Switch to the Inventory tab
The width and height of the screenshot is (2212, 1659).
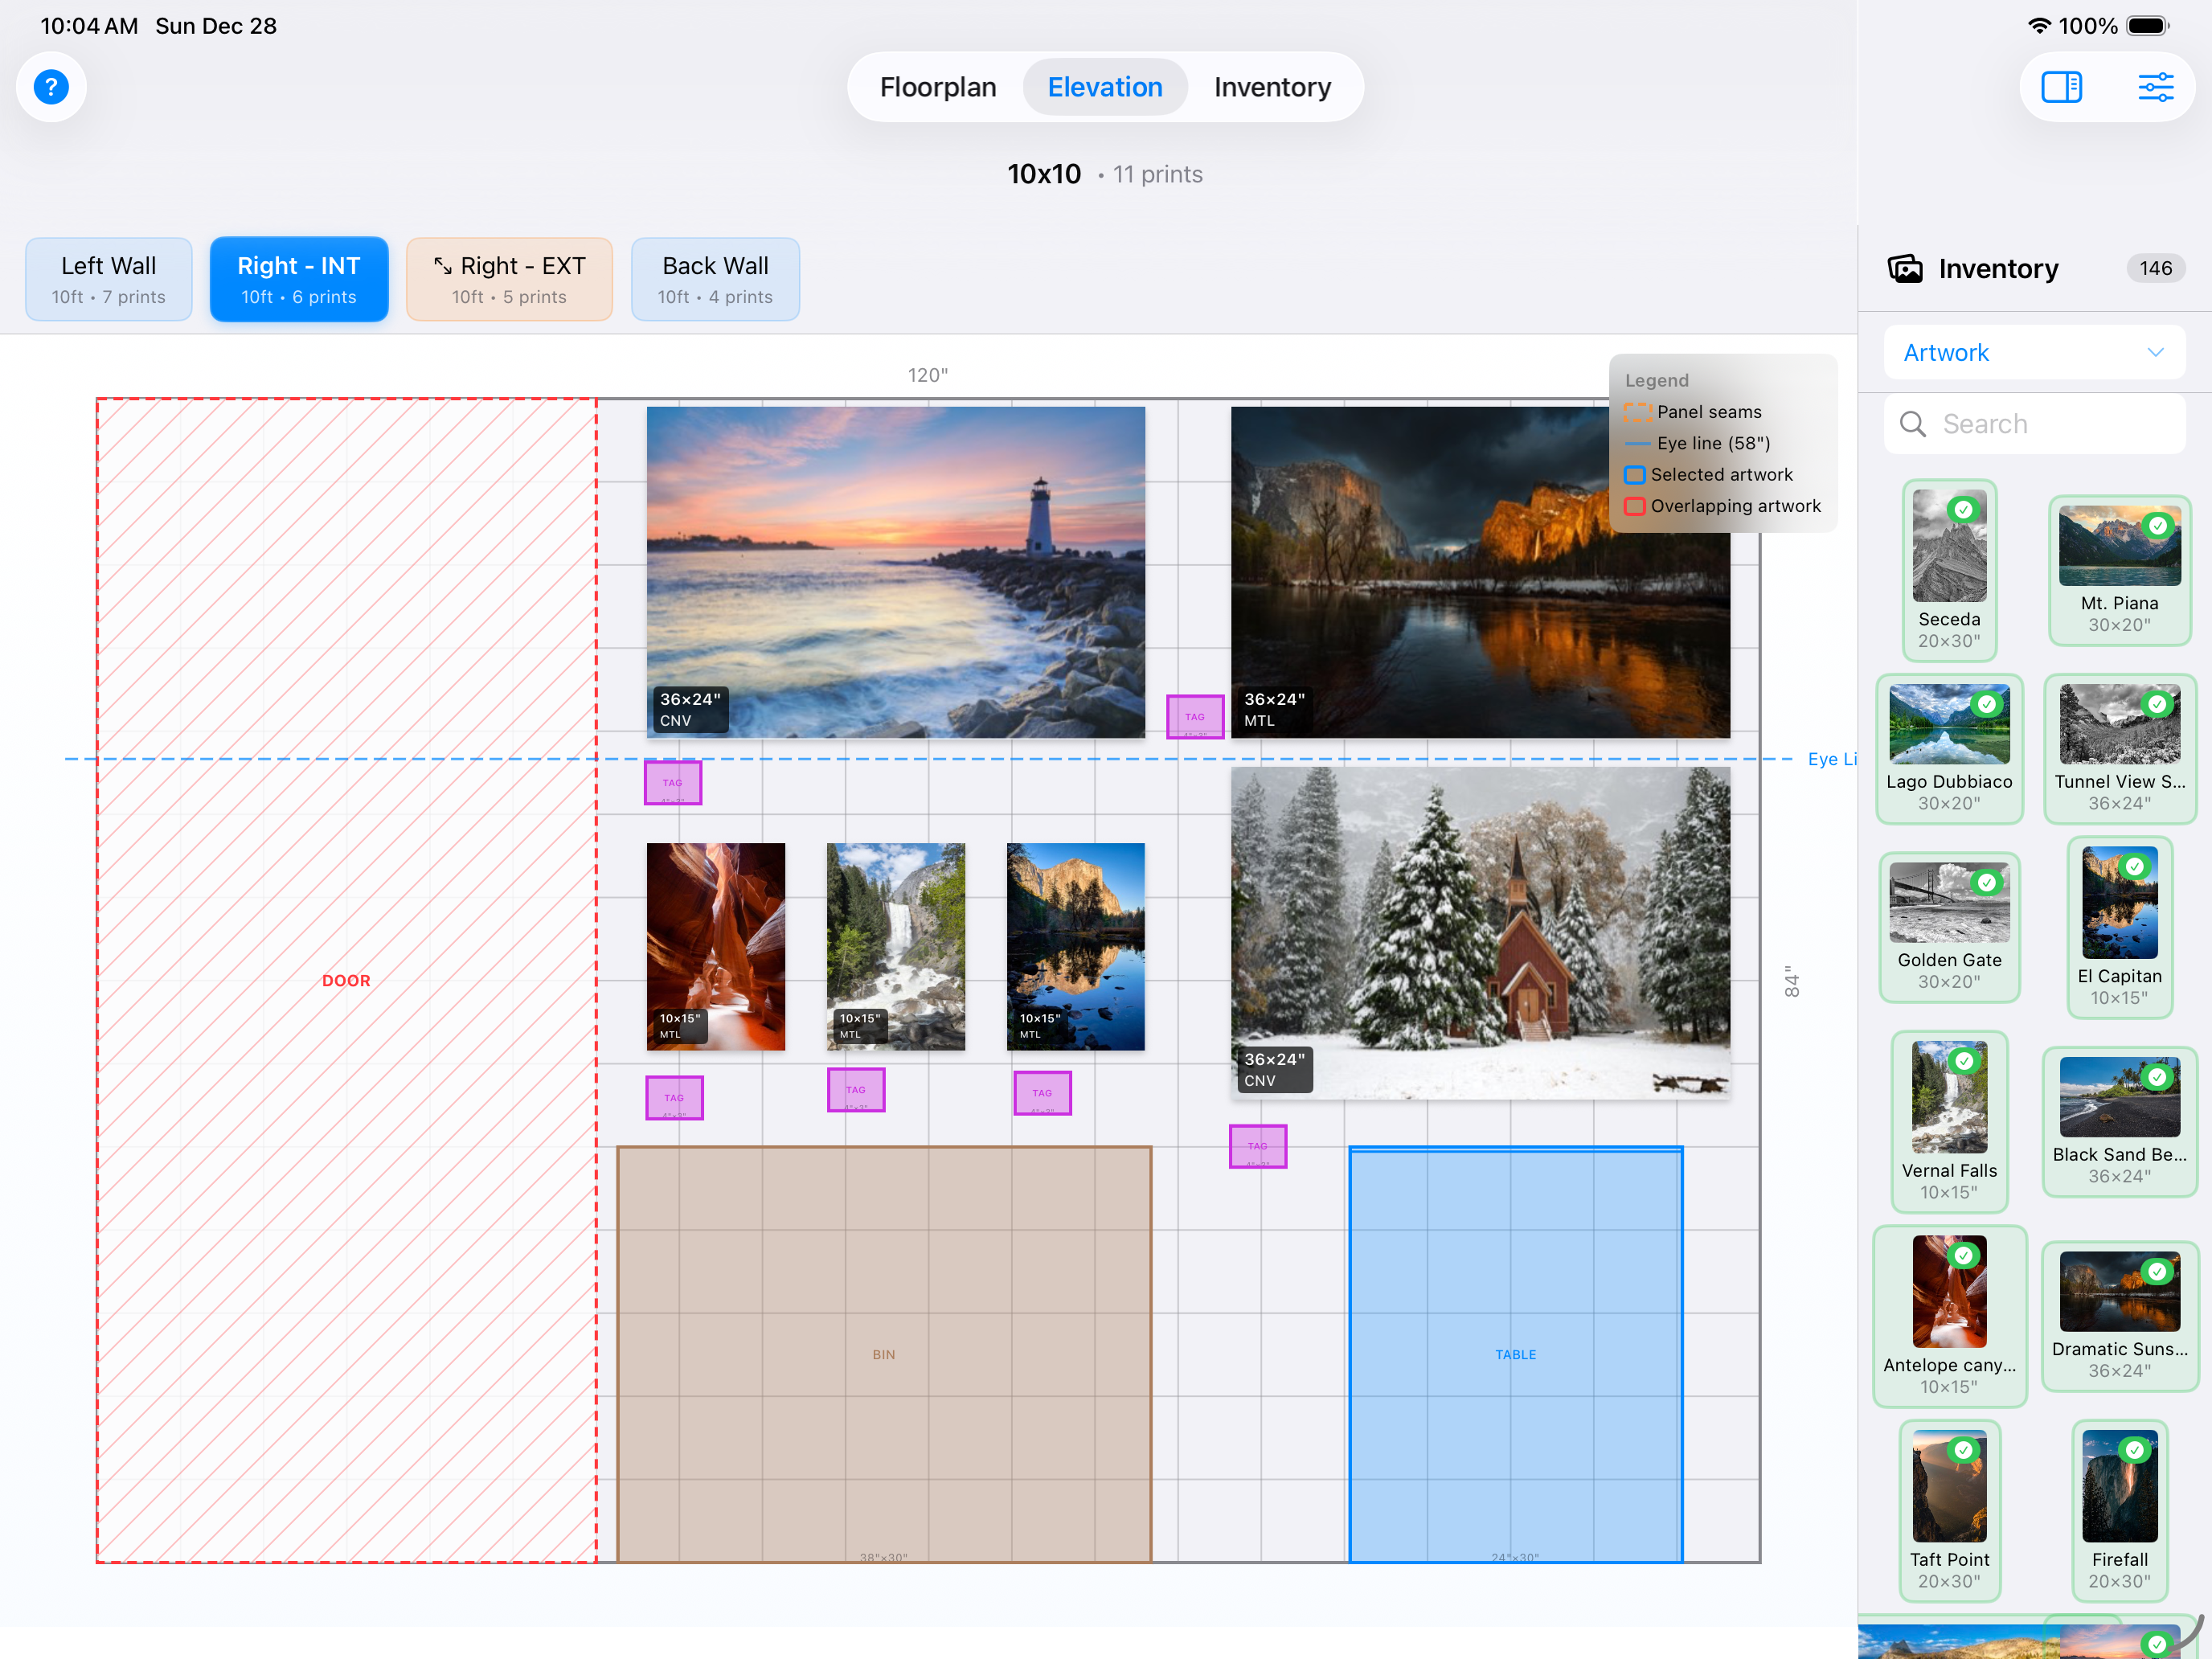coord(1271,87)
